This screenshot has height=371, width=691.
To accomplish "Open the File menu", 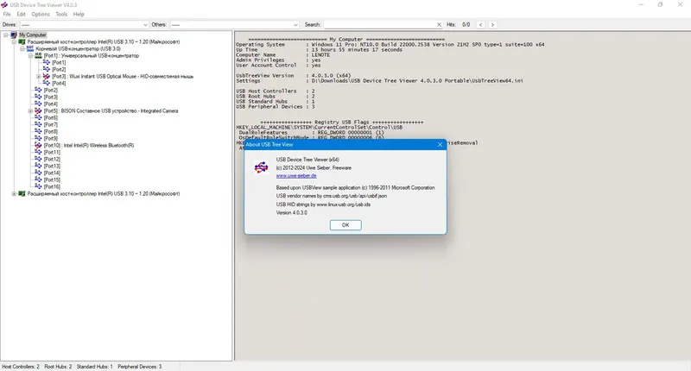I will (7, 14).
